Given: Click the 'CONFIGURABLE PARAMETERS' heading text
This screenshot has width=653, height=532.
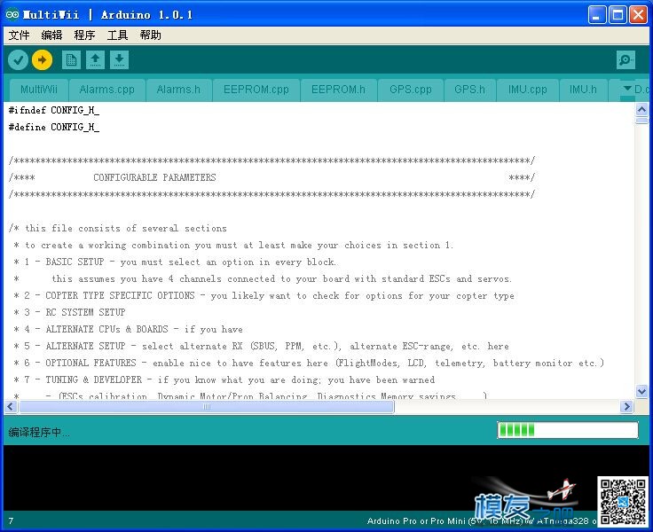Looking at the screenshot, I should tap(154, 177).
